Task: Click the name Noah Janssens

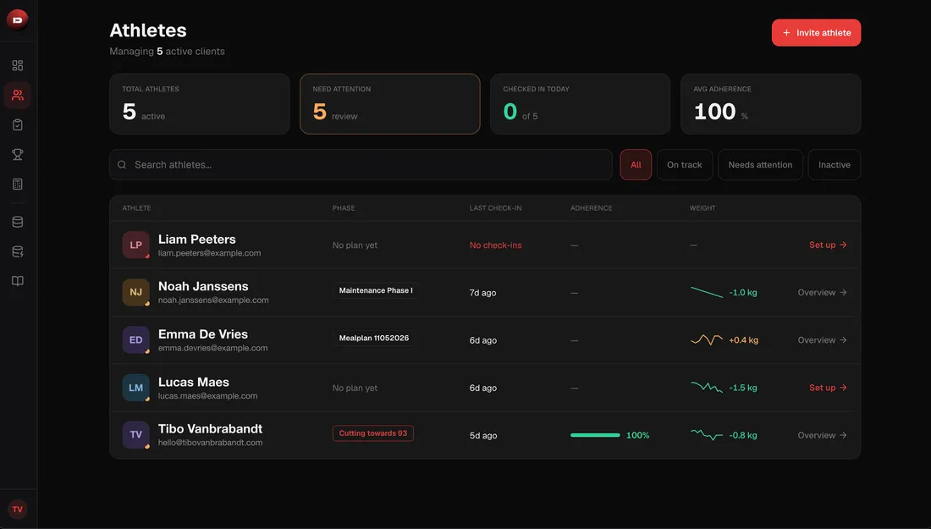Action: (203, 286)
